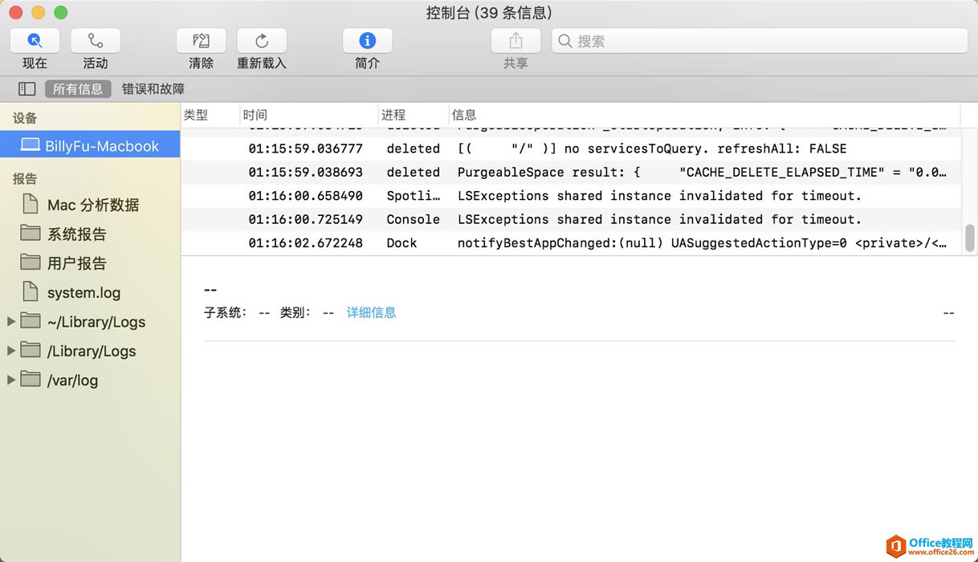Screen dimensions: 978x562
Task: Click the 搜索 search field
Action: click(x=760, y=41)
